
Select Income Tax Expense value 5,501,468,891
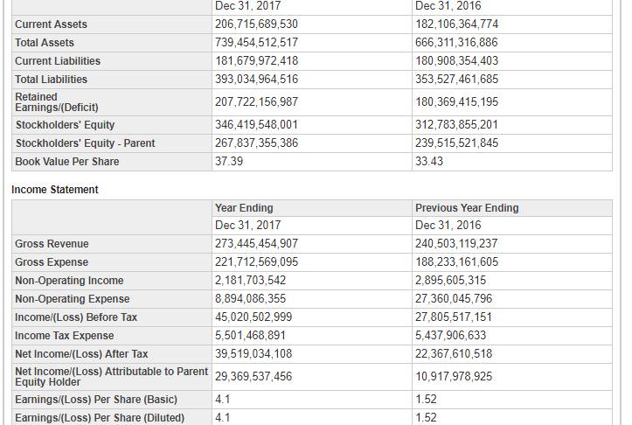250,336
